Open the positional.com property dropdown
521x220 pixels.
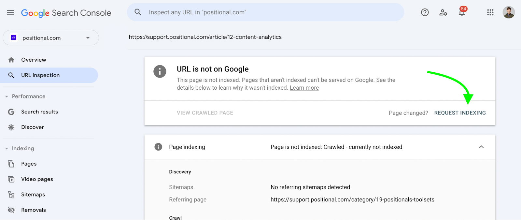click(51, 38)
